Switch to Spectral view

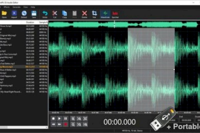tap(116, 14)
